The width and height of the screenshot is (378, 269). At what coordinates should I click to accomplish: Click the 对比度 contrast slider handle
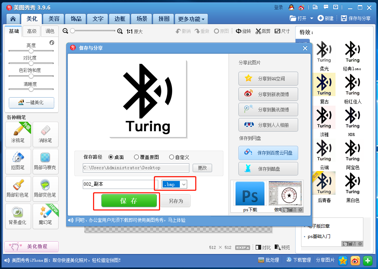pyautogui.click(x=31, y=63)
